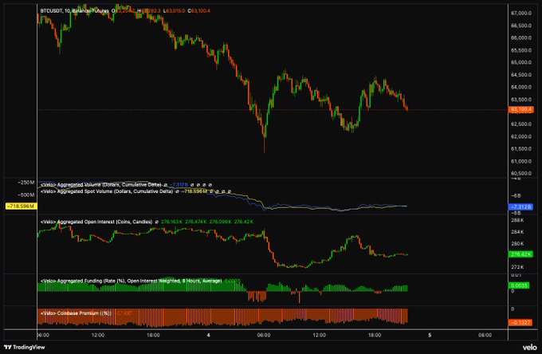Click the velo watermark logo
The height and width of the screenshot is (354, 542).
click(x=529, y=347)
